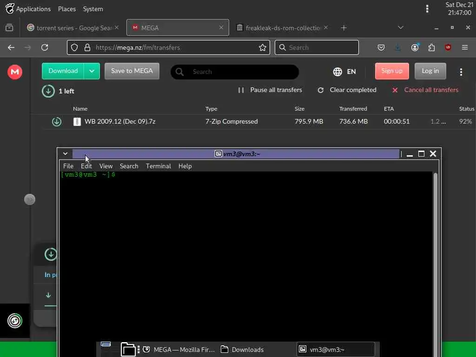
Task: Click the clock showing Sat Dec 21
Action: (459, 9)
